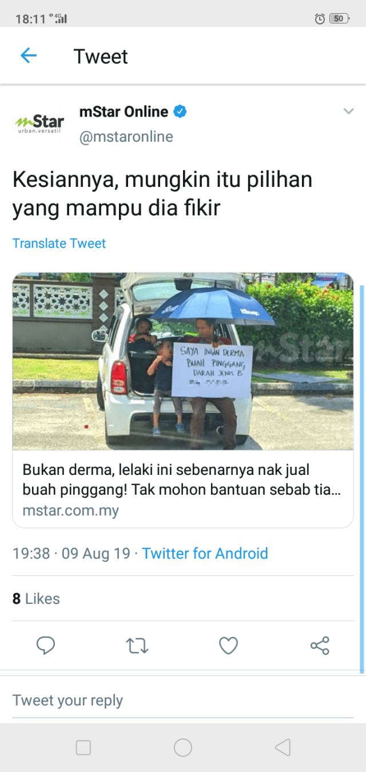The height and width of the screenshot is (772, 366).
Task: Tap the back arrow icon
Action: coord(29,56)
